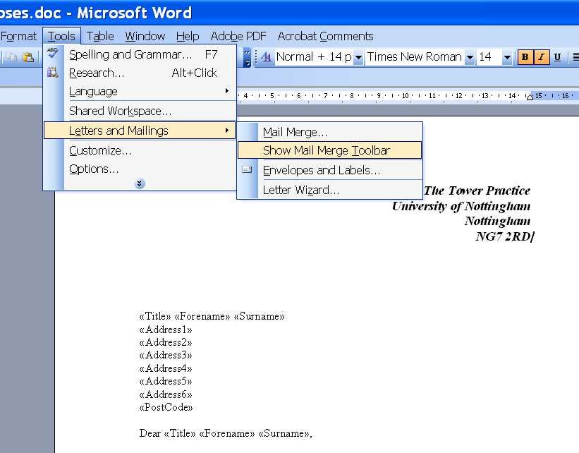Open the Letters and Mailings submenu
Screen dimensions: 579x453
pos(139,131)
